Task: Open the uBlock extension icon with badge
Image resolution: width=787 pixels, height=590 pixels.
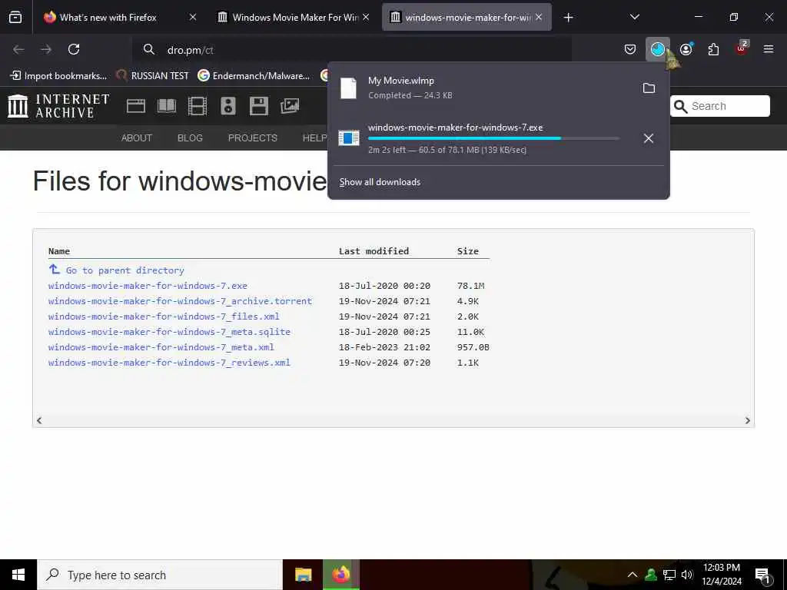Action: pos(742,48)
